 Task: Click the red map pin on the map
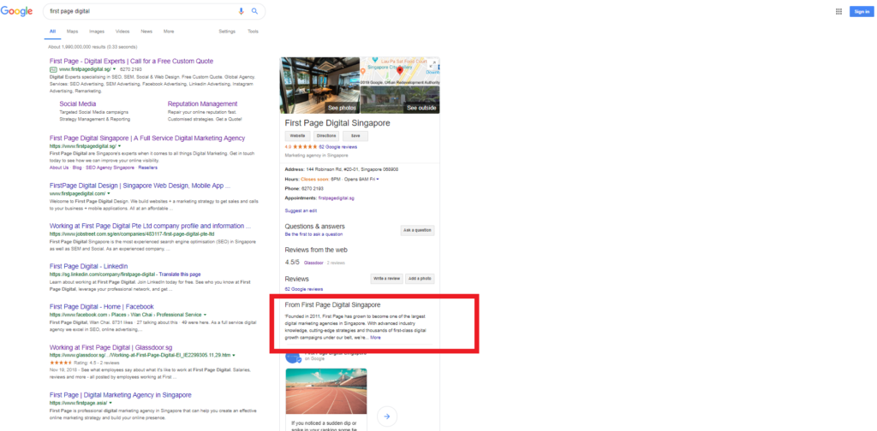coord(399,70)
